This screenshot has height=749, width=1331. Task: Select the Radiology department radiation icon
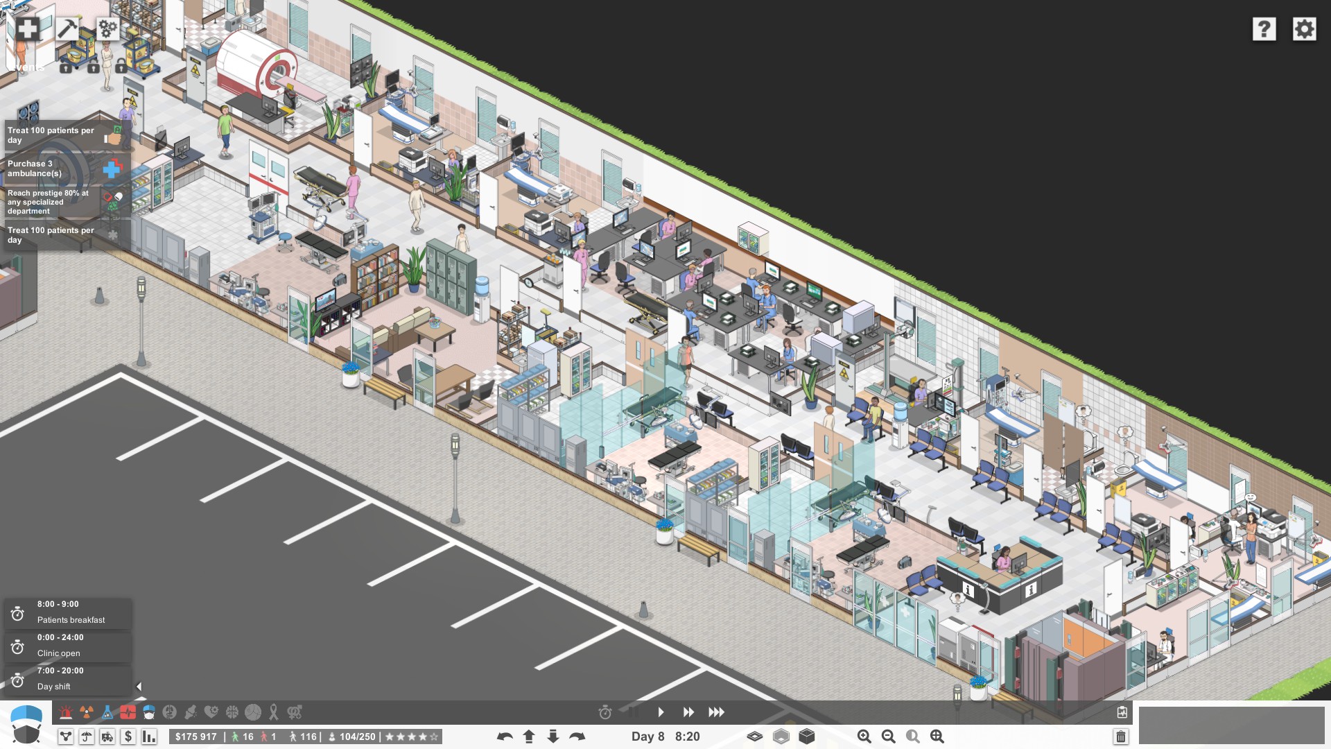click(x=87, y=712)
